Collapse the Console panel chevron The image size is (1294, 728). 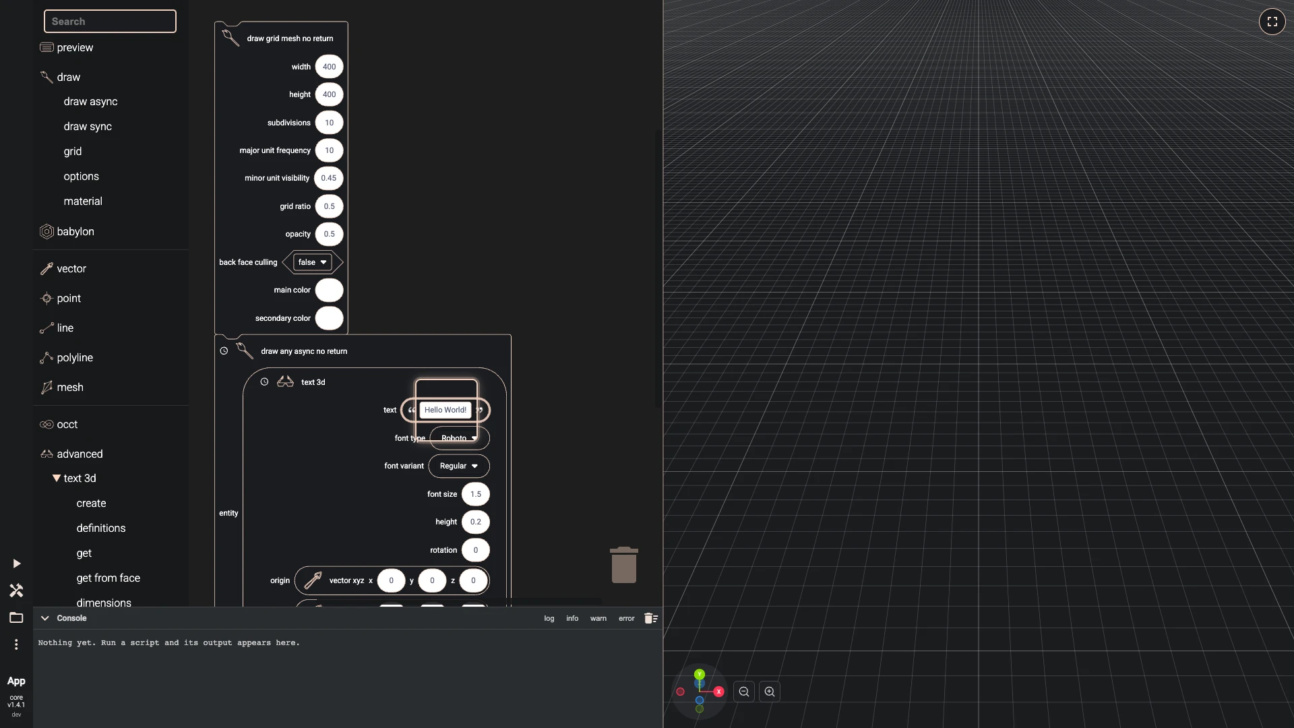pos(45,618)
